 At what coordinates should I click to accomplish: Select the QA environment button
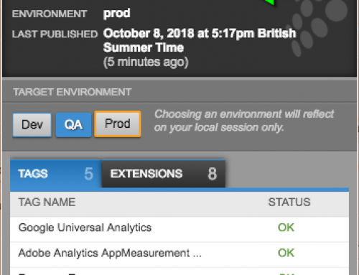(x=73, y=125)
